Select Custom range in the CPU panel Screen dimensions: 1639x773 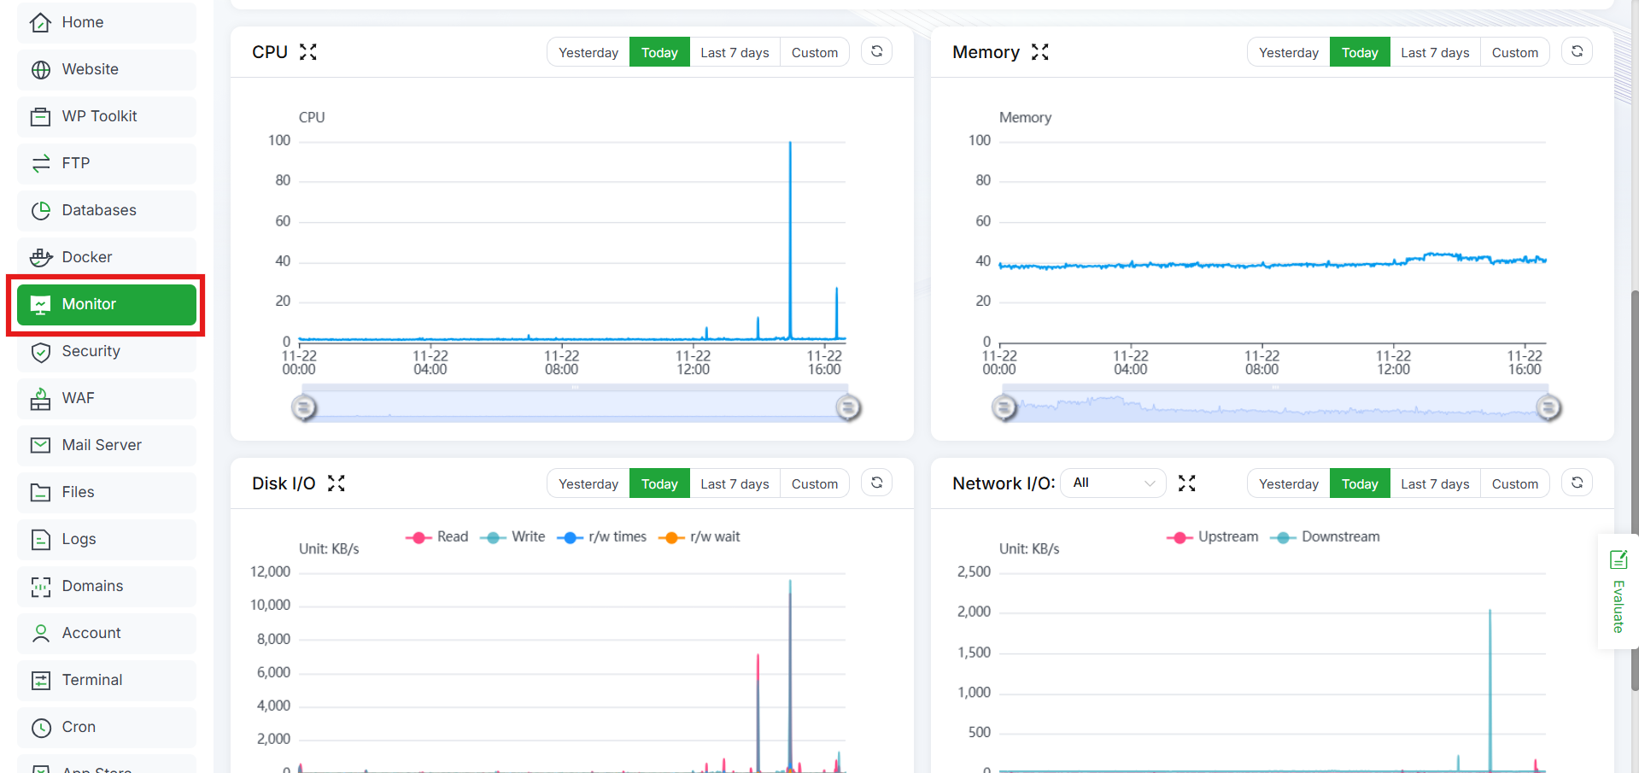coord(815,52)
